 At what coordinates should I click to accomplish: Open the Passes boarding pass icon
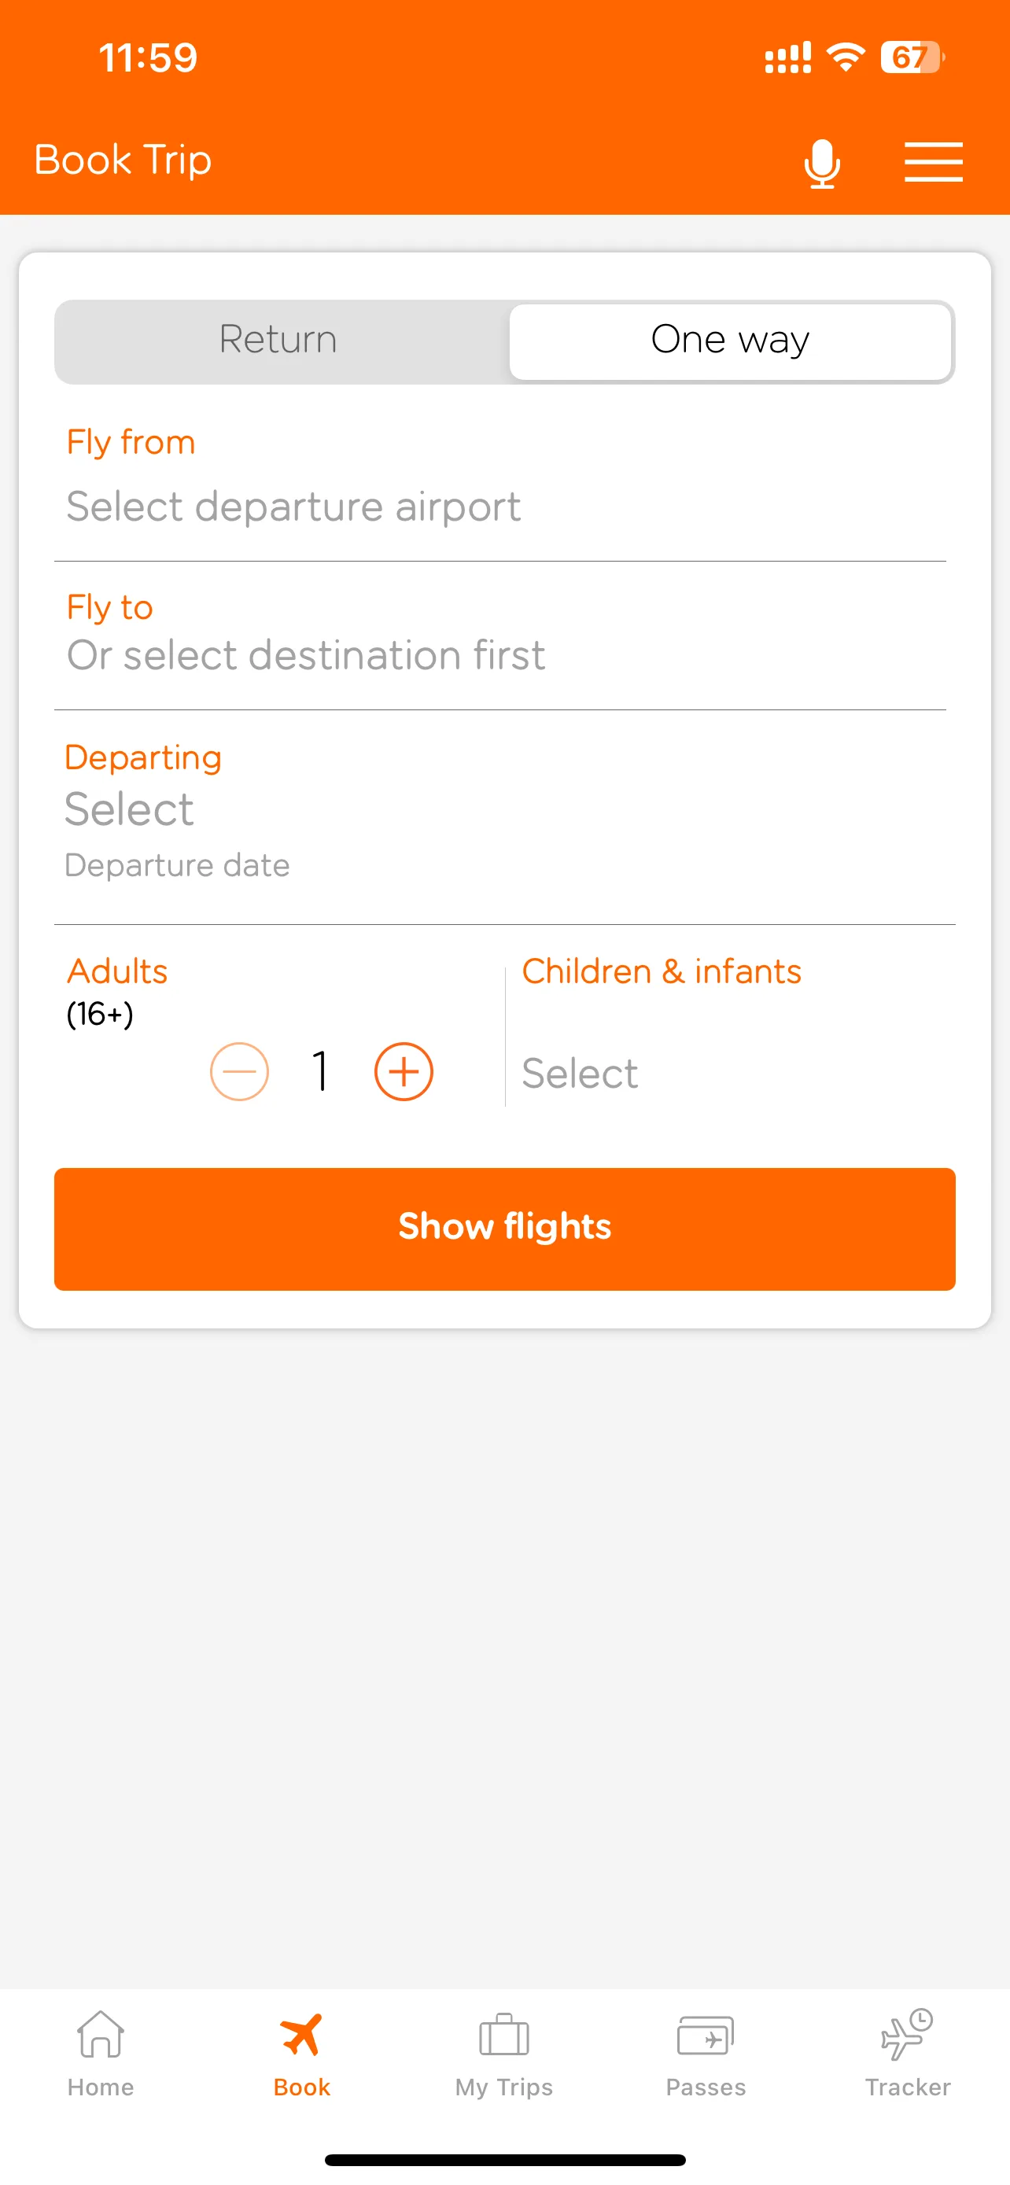706,2035
